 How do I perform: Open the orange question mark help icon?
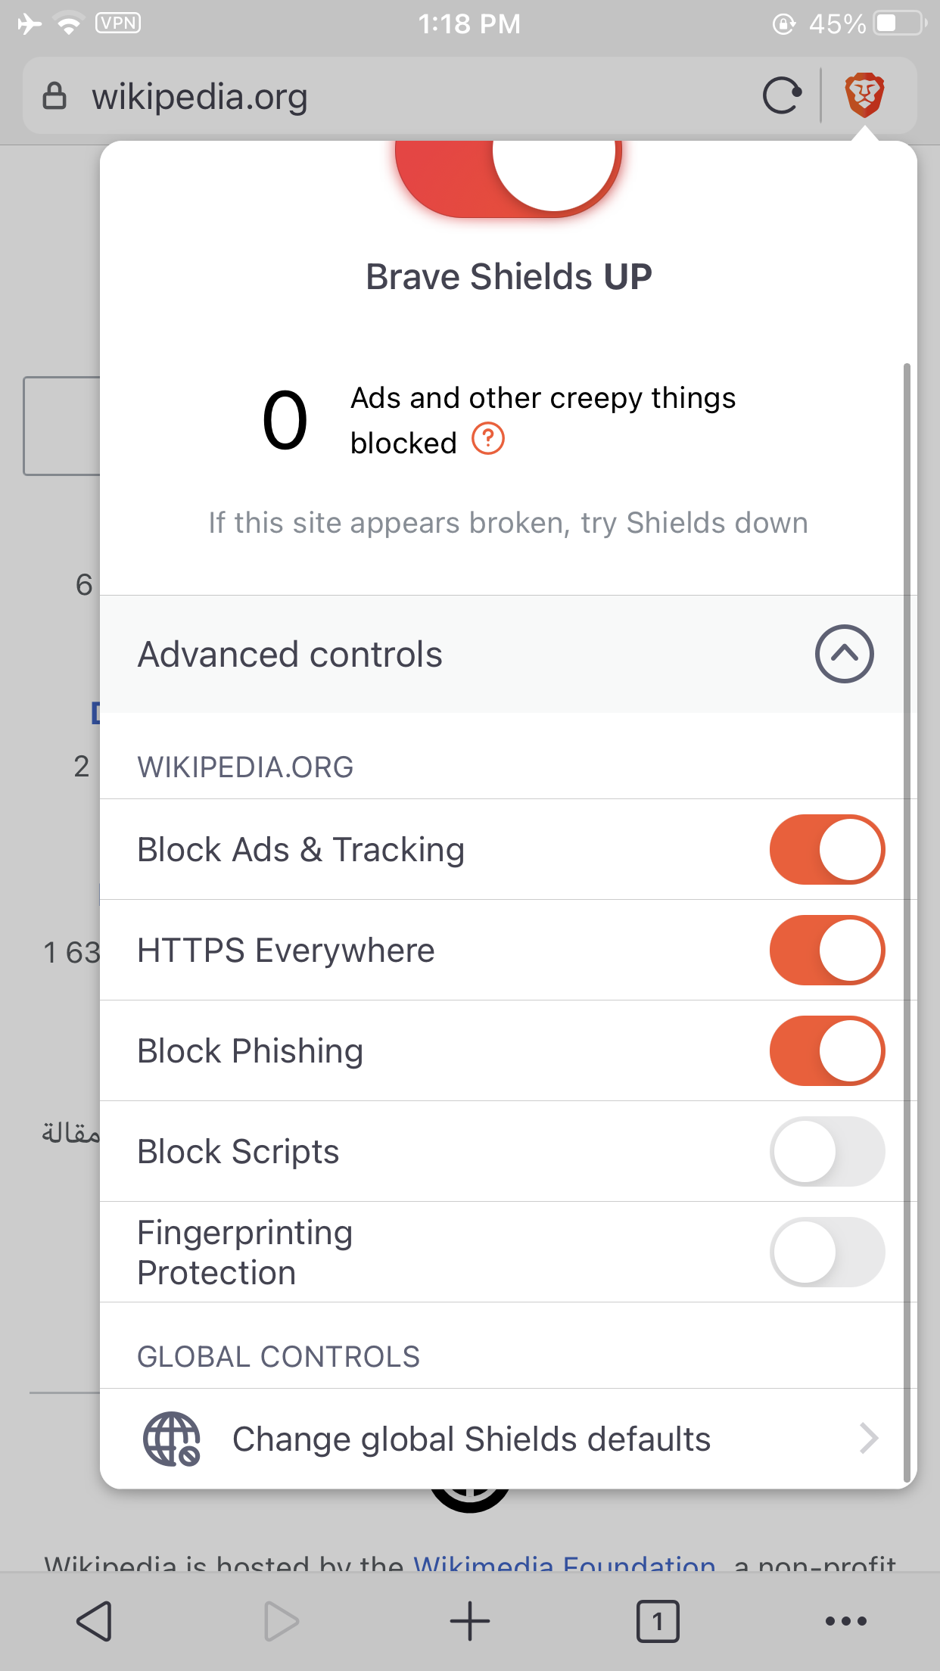(x=488, y=439)
